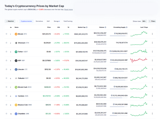160x120 pixels.
Task: Star Bitcoin Cash to add to watchlist
Action: 6,87
